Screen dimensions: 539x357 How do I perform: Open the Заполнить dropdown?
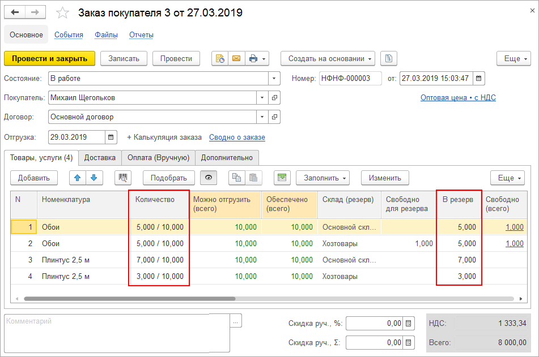[x=323, y=178]
